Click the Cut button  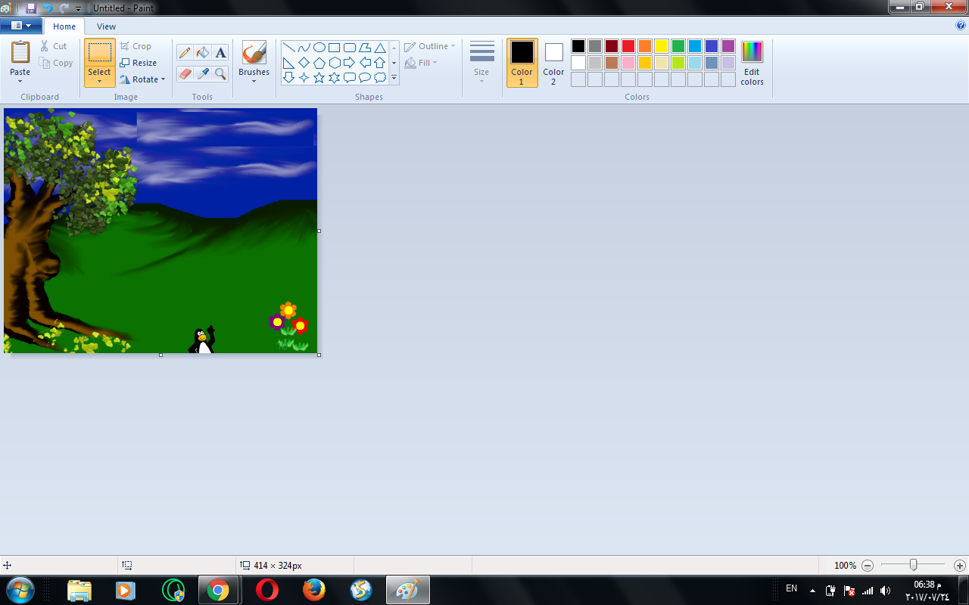tap(54, 46)
